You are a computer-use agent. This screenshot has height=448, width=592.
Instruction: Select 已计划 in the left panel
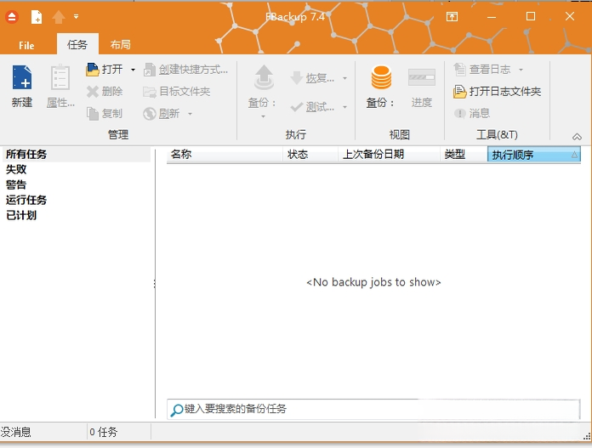[21, 216]
